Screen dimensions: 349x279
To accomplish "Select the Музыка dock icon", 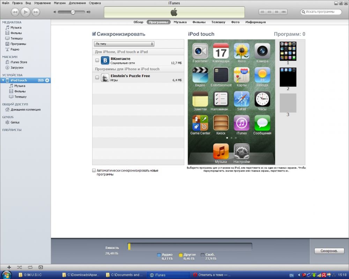I will [221, 151].
